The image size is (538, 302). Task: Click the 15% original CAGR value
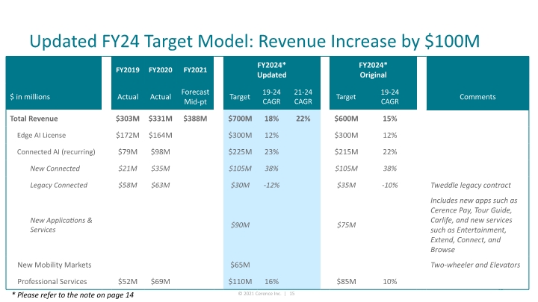pyautogui.click(x=390, y=119)
